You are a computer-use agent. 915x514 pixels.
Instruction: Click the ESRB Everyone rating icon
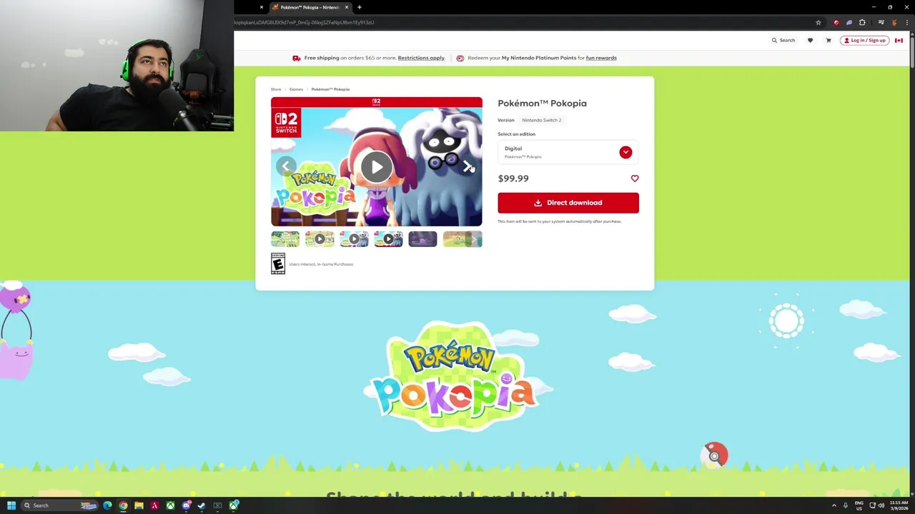[278, 263]
